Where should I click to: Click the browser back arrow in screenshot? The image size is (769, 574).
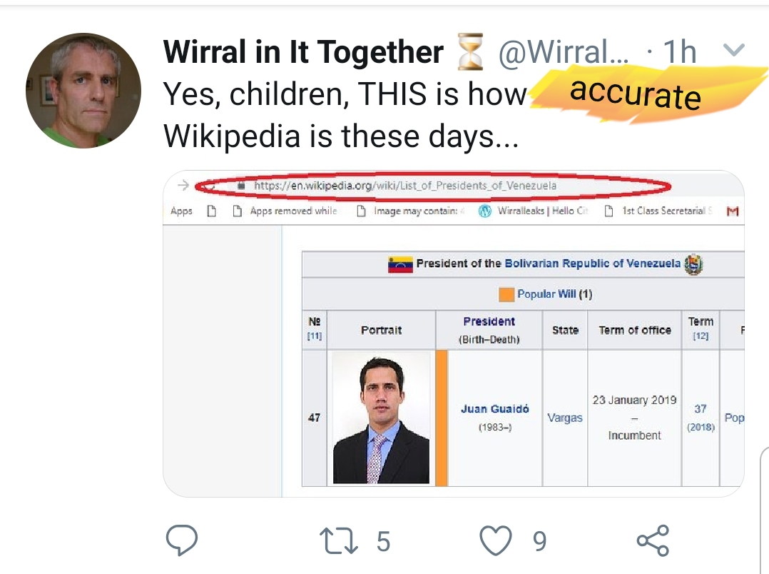click(183, 186)
